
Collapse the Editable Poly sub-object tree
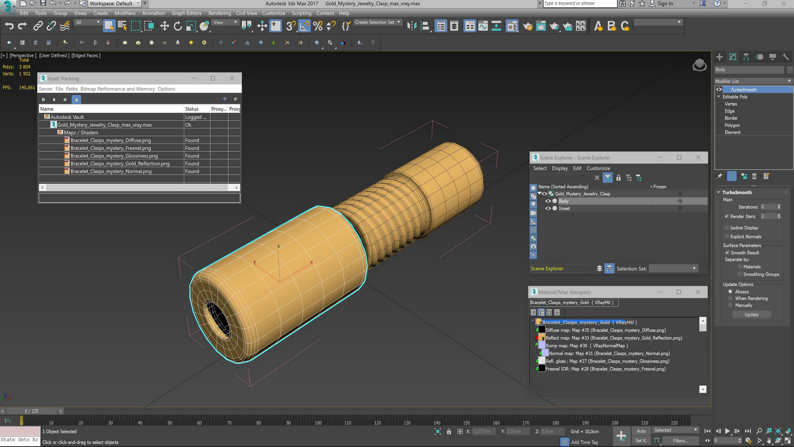point(719,97)
